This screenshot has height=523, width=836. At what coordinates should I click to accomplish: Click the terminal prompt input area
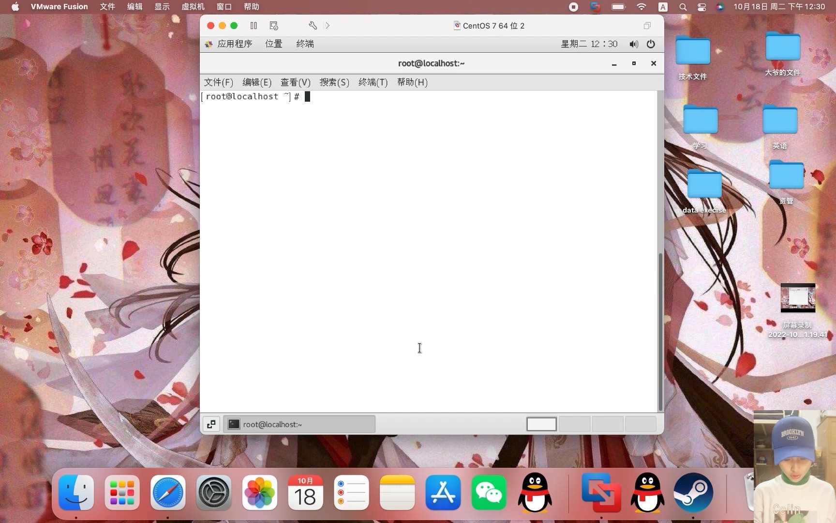pos(307,96)
